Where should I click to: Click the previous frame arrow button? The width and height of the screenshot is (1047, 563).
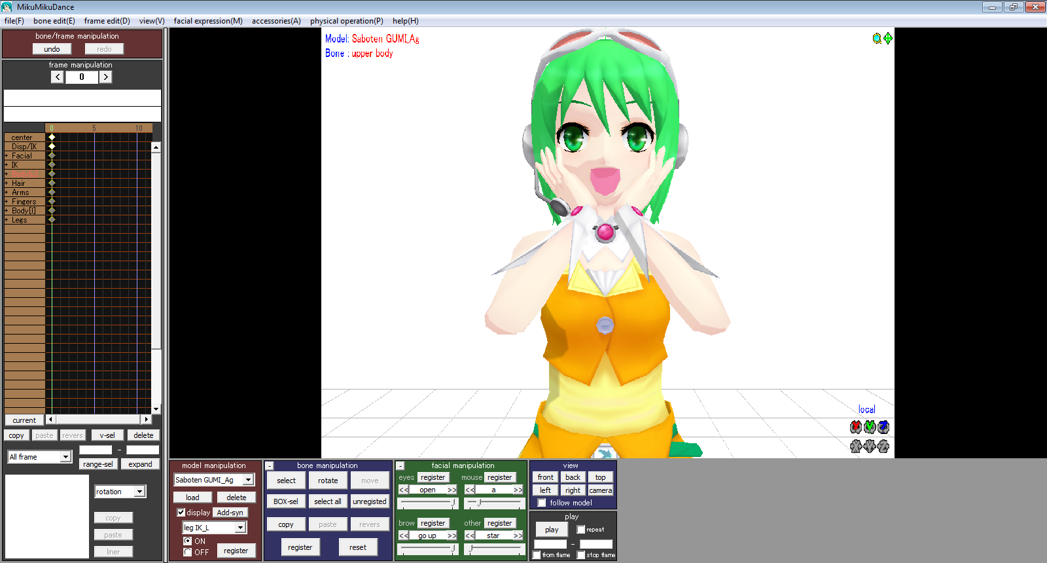pos(58,77)
